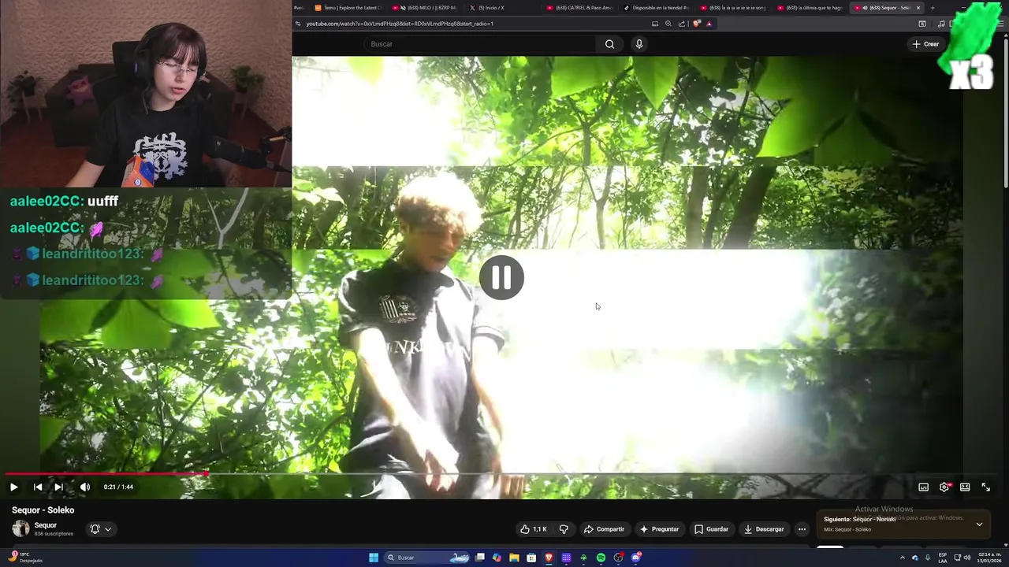Click the video title Sequor - Soleko
The width and height of the screenshot is (1009, 567).
(43, 510)
